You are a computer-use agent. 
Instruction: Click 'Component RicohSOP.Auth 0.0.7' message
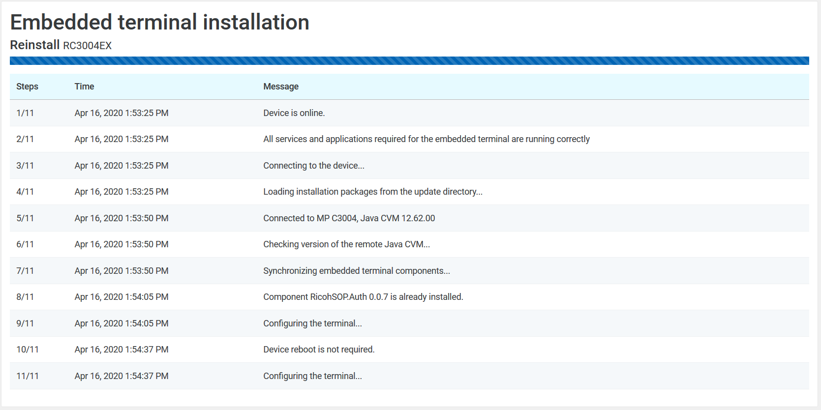pos(363,297)
